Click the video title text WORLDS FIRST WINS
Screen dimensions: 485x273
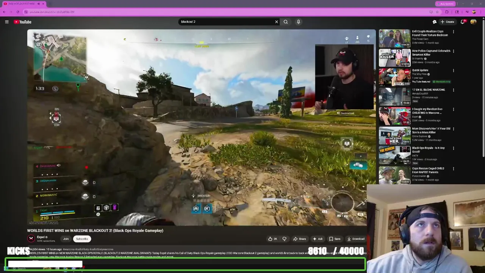coord(95,231)
